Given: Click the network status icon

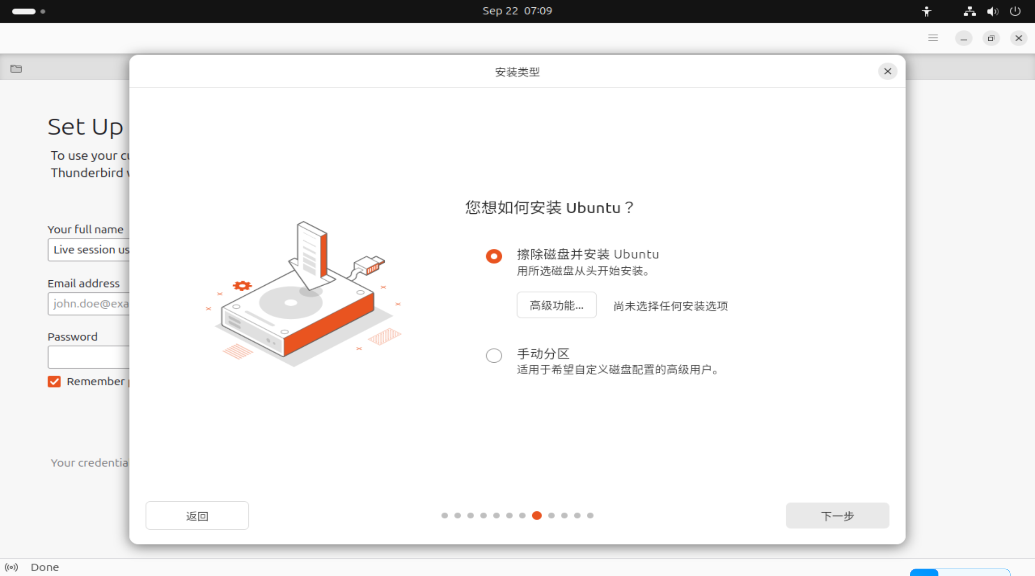Looking at the screenshot, I should click(x=969, y=11).
